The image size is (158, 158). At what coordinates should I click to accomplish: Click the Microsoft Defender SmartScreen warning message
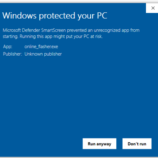pyautogui.click(x=71, y=33)
